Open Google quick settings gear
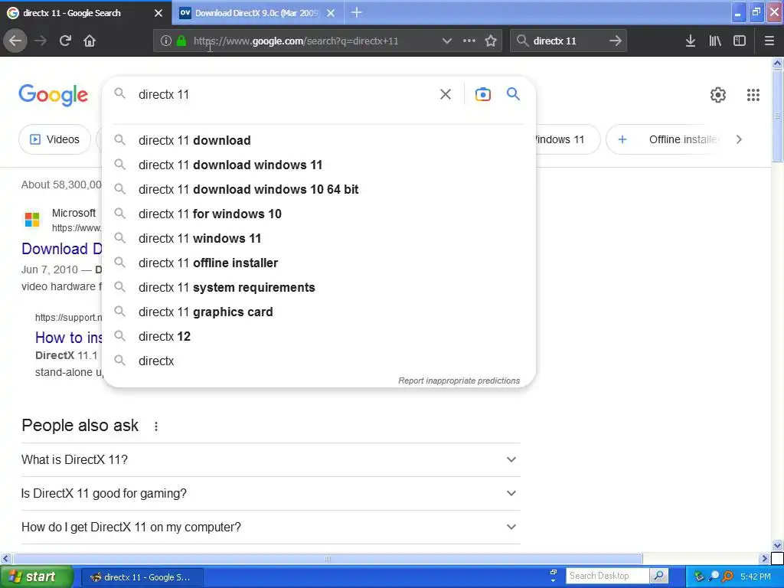Image resolution: width=784 pixels, height=588 pixels. (x=718, y=94)
